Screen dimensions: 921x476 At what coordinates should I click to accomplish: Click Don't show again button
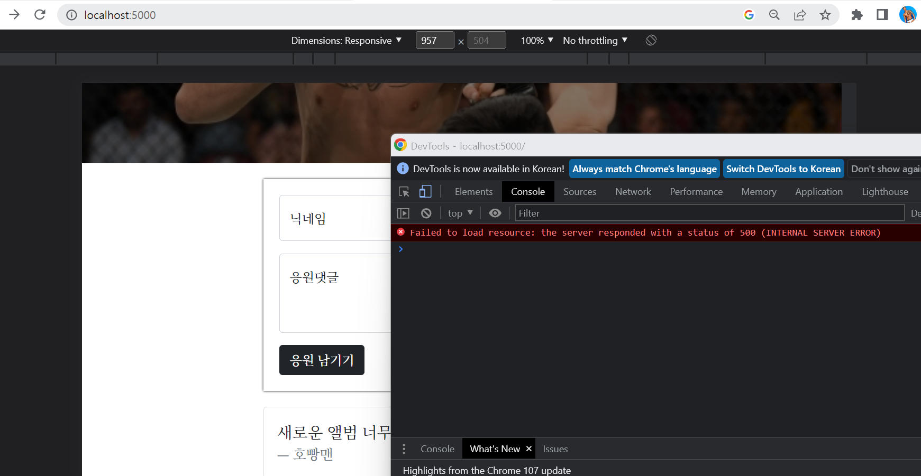[884, 169]
